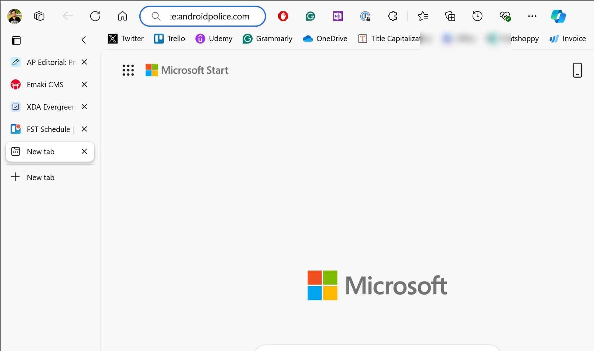Open the Trello bookmark
Viewport: 594px width, 351px height.
pyautogui.click(x=170, y=39)
